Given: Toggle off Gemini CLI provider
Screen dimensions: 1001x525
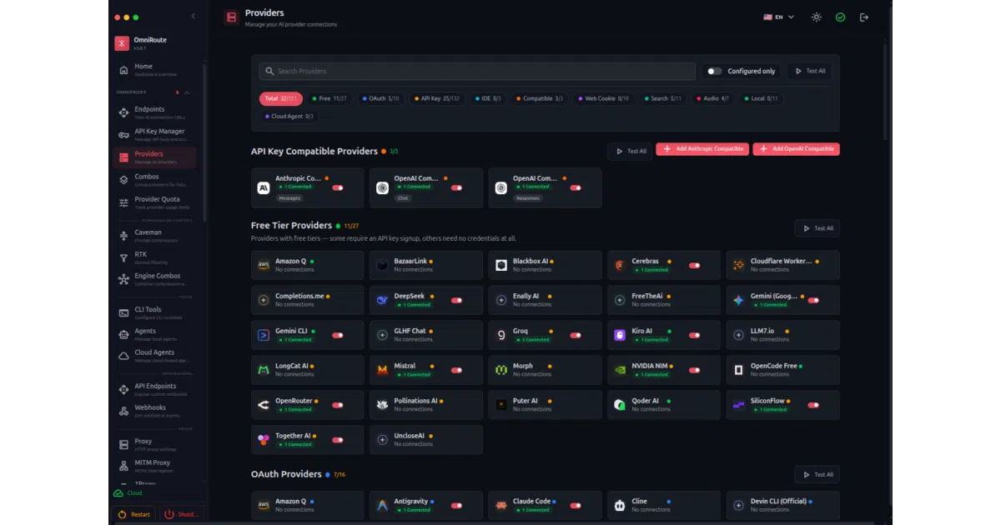Looking at the screenshot, I should coord(338,335).
